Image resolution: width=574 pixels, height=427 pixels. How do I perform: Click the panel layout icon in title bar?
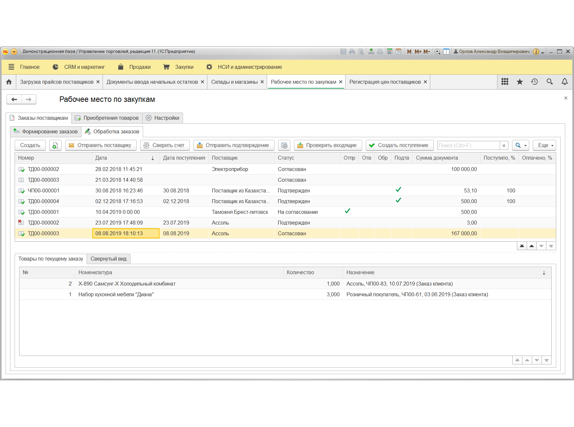point(446,52)
